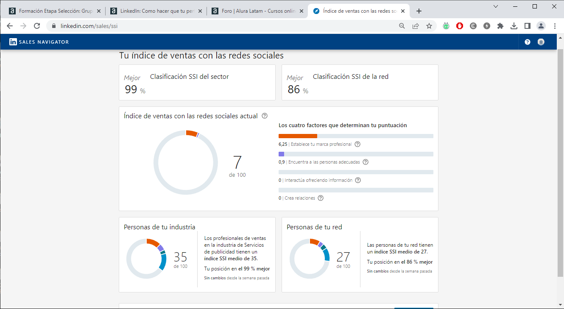The width and height of the screenshot is (564, 309).
Task: Expand the tab search dropdown arrow
Action: pyautogui.click(x=496, y=6)
